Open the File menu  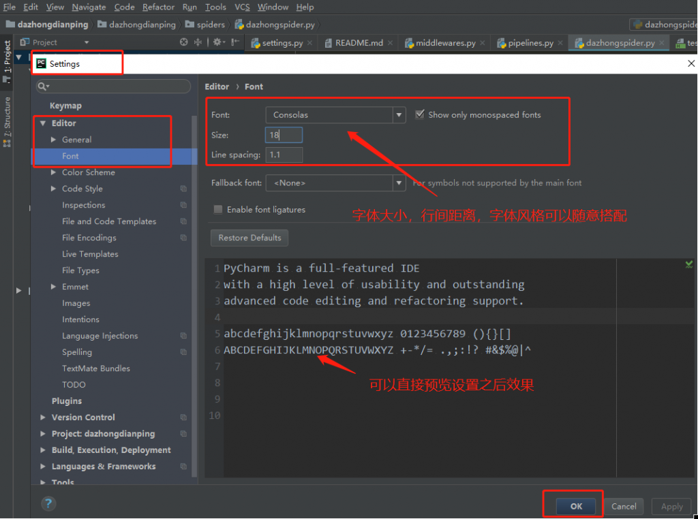[10, 7]
